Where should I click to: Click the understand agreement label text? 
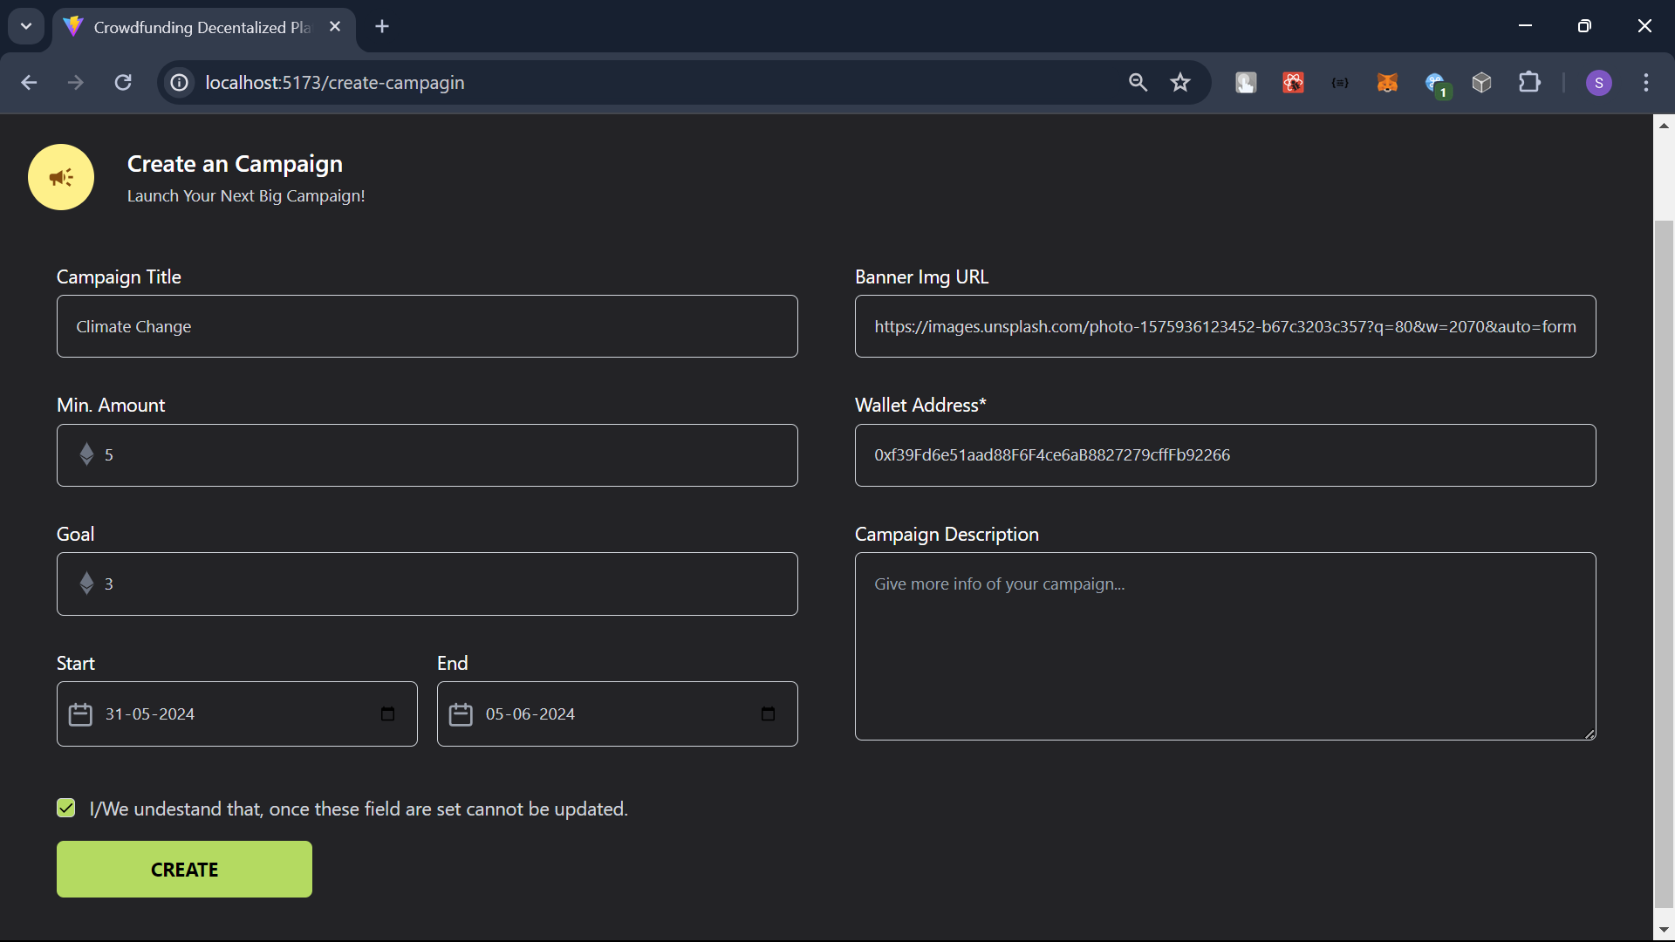359,809
